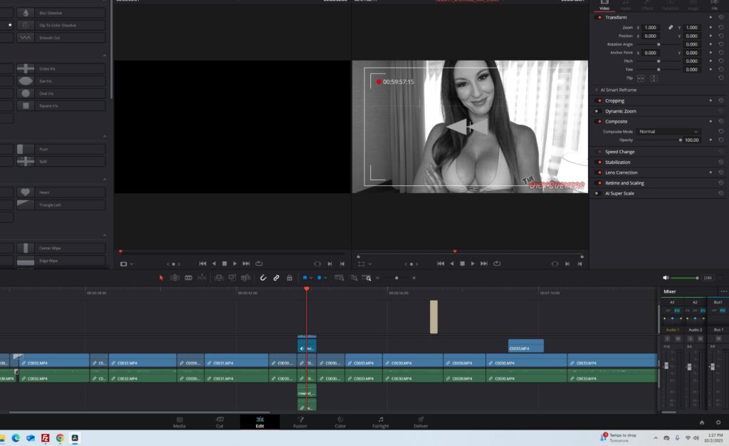Click the horizontal Flip button in Transform
Screen dimensions: 729x446
pos(641,78)
